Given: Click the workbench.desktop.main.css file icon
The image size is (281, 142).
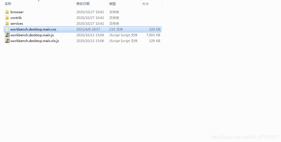Looking at the screenshot, I should [x=7, y=29].
